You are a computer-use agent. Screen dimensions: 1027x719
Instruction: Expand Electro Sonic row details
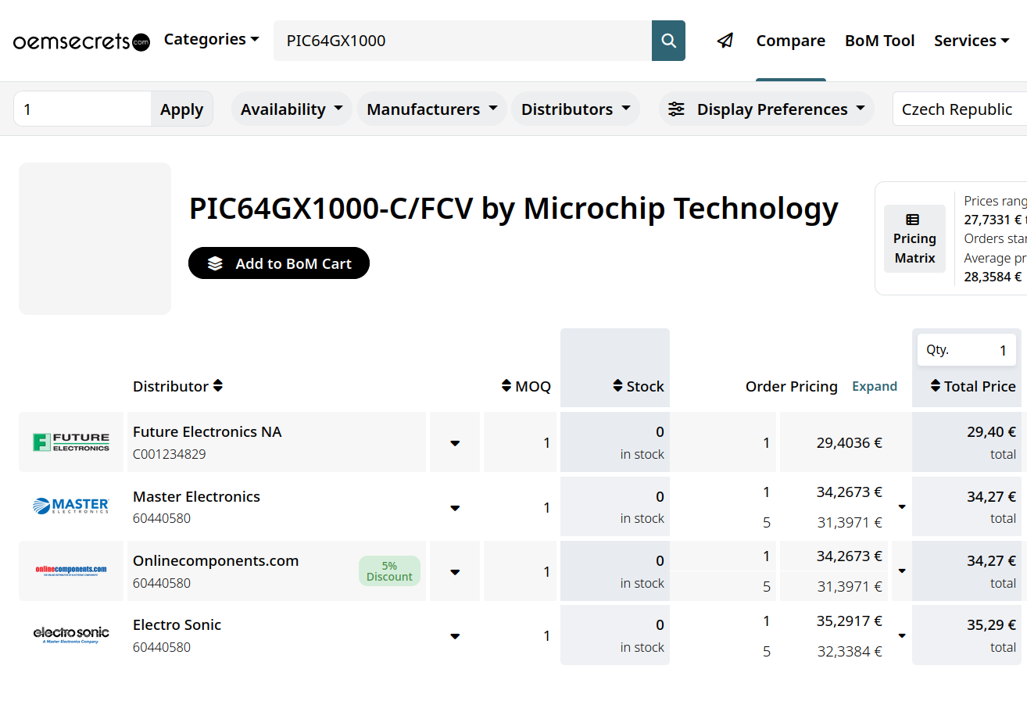pyautogui.click(x=455, y=636)
